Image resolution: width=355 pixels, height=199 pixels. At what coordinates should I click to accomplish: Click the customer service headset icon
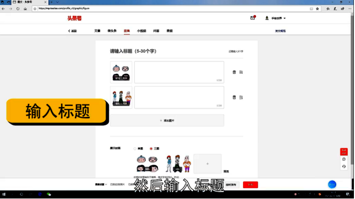tap(344, 166)
